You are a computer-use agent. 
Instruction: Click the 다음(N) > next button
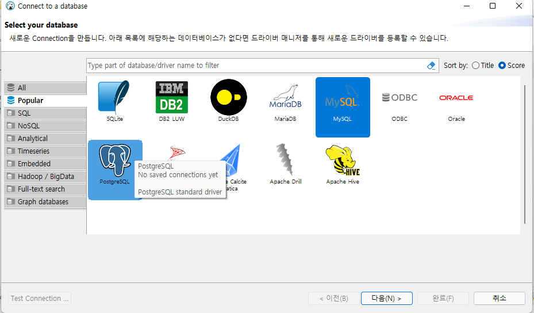click(386, 299)
